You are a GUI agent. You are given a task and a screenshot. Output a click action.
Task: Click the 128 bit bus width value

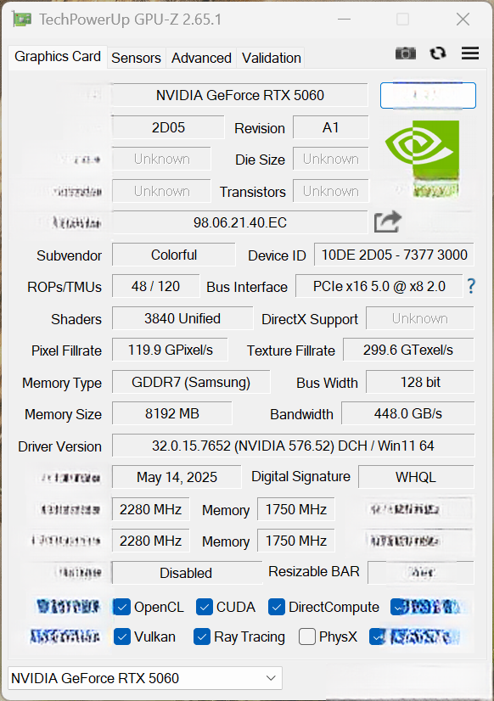click(x=420, y=382)
